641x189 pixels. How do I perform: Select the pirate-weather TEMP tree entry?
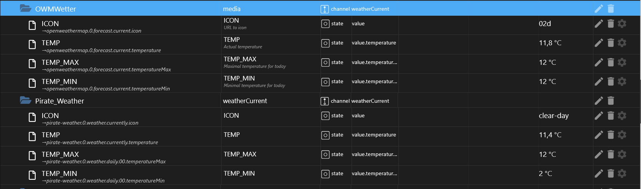(x=51, y=135)
